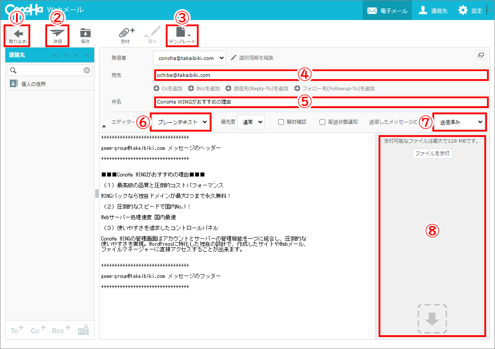Add selected contact to Cc+
Screen dimensions: 495x349
[38, 330]
